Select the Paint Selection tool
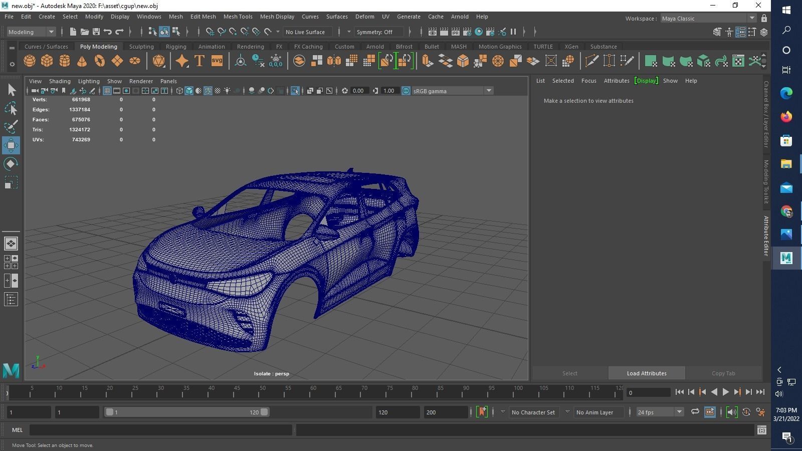The image size is (802, 451). coord(11,127)
